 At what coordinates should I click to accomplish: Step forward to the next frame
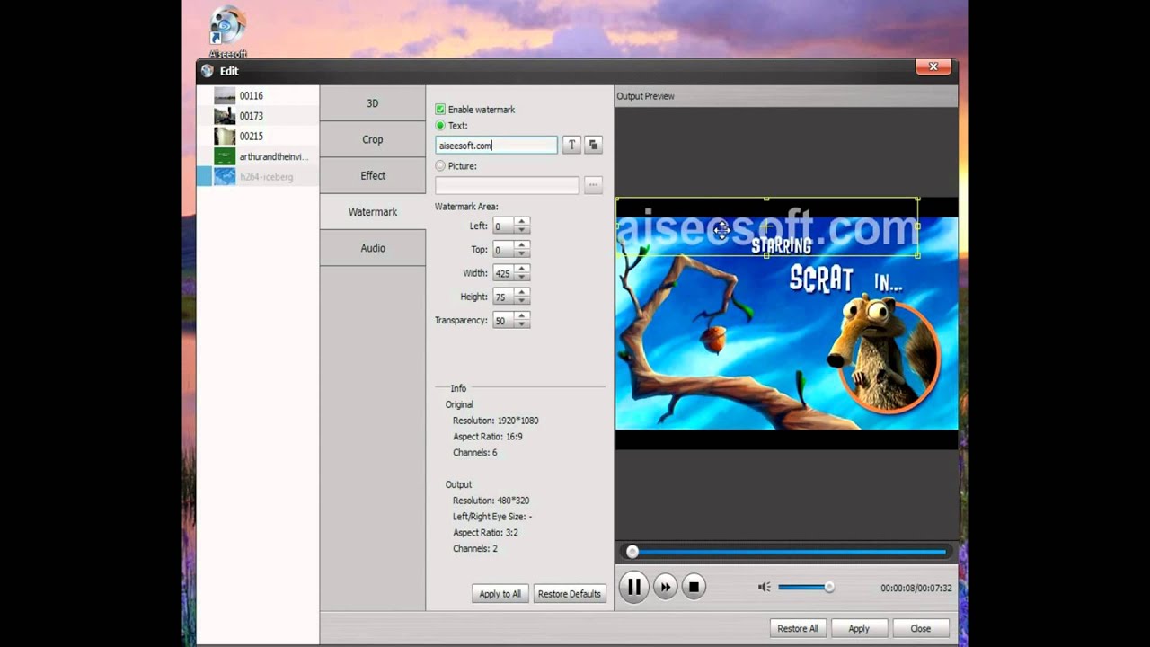pyautogui.click(x=665, y=587)
